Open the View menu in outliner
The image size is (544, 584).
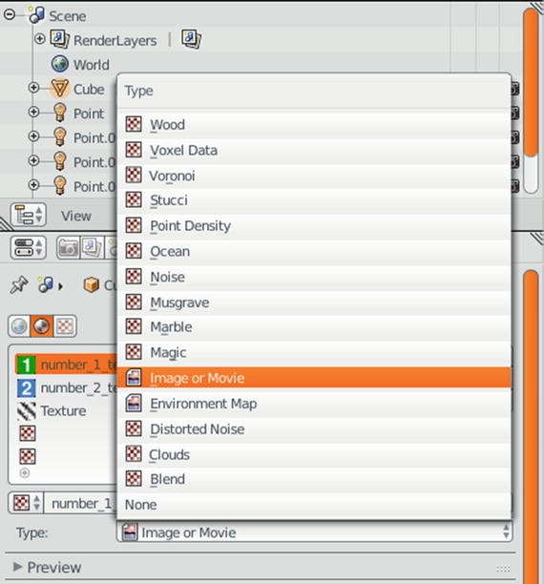click(76, 216)
